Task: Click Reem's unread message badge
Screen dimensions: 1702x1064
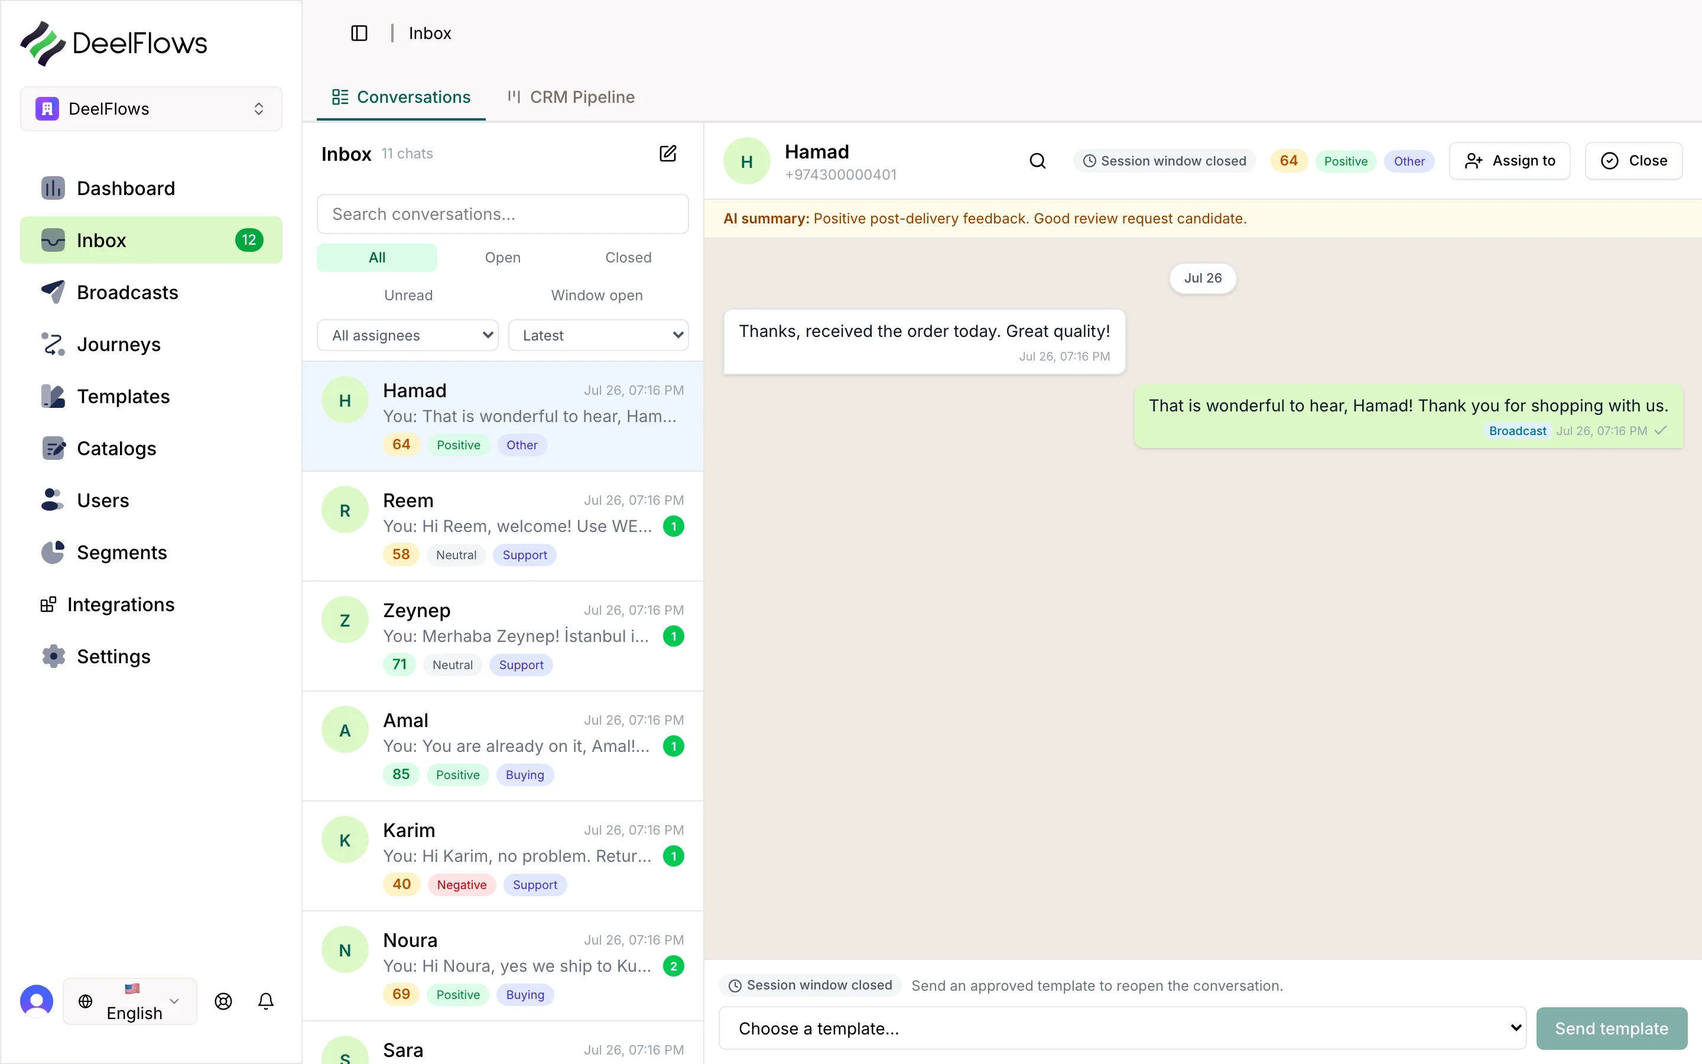Action: 674,526
